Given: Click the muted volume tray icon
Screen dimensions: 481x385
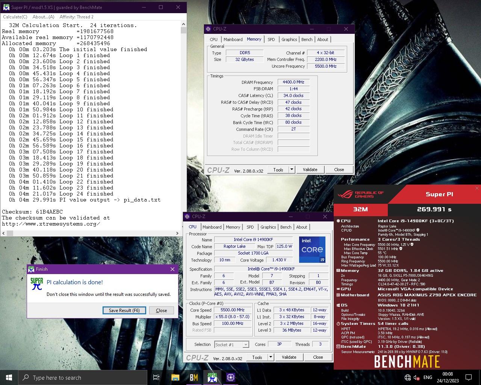Looking at the screenshot, I should point(416,377).
